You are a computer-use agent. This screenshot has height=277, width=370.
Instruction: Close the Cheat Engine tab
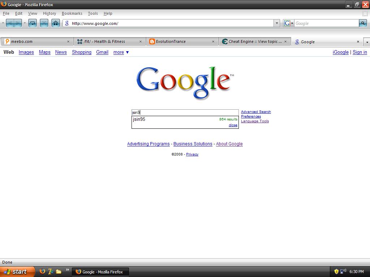pos(285,42)
